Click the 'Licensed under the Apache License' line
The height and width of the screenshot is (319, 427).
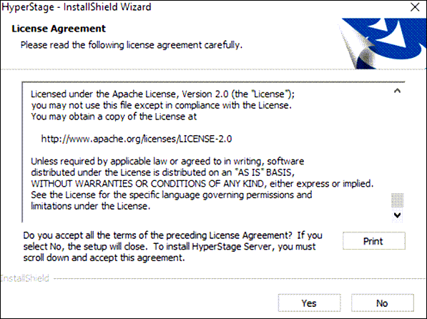(162, 94)
